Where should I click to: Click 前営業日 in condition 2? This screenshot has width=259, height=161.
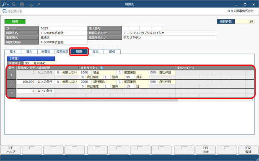136,82
